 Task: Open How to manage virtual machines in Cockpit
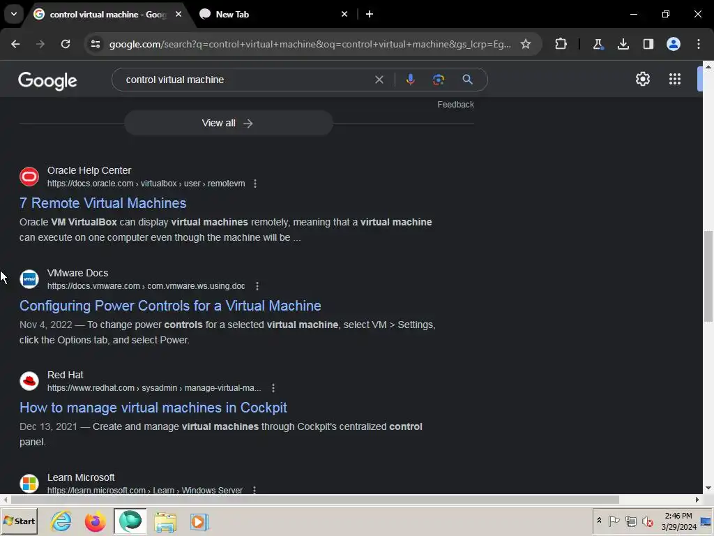coord(153,408)
